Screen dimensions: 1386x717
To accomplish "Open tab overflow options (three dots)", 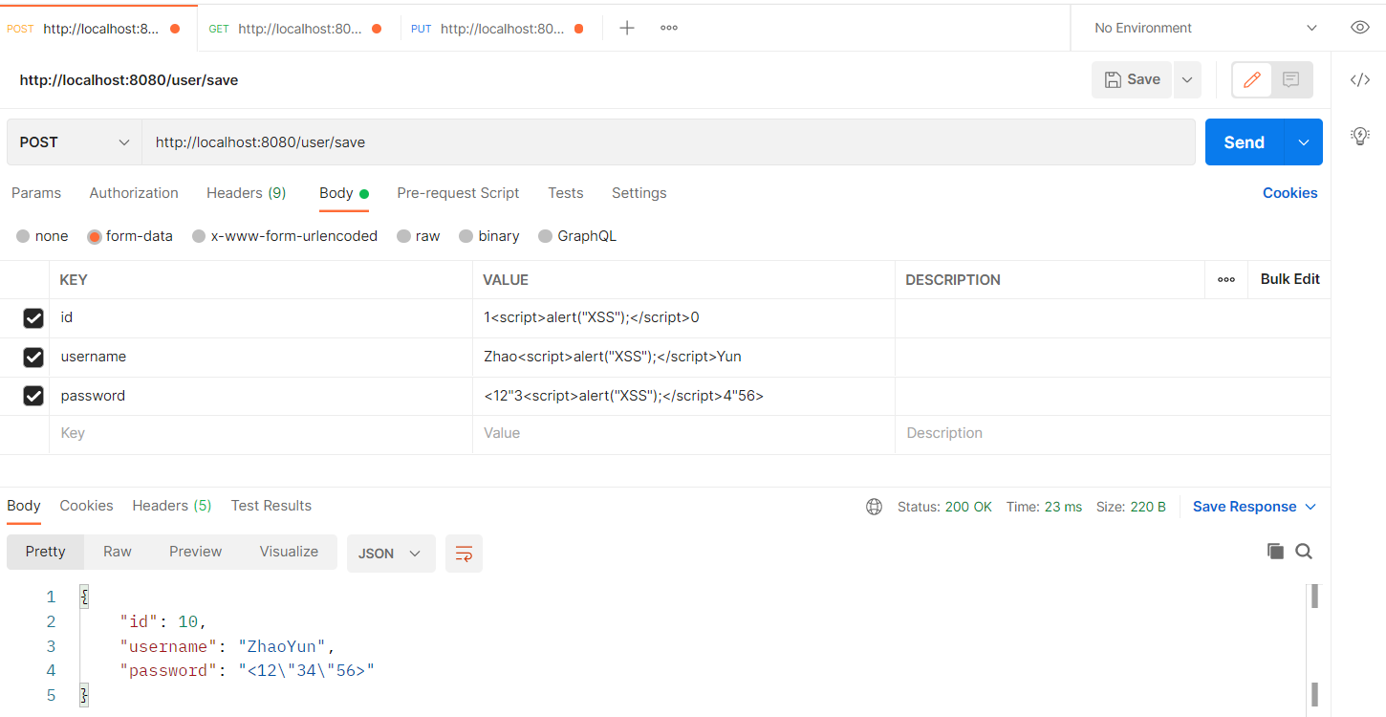I will pos(669,28).
